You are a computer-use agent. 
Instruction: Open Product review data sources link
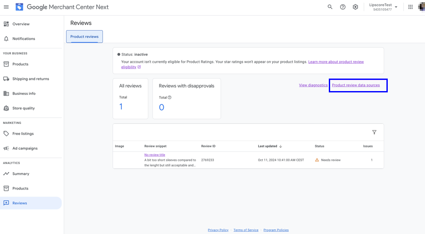tap(356, 85)
